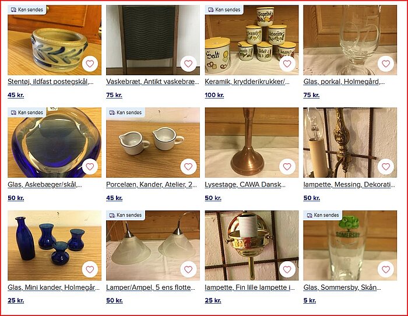
Task: Open the Glas, Sommersby listing title
Action: [342, 287]
